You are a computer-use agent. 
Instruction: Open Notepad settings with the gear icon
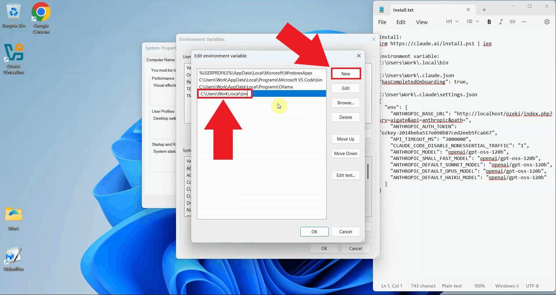[547, 22]
